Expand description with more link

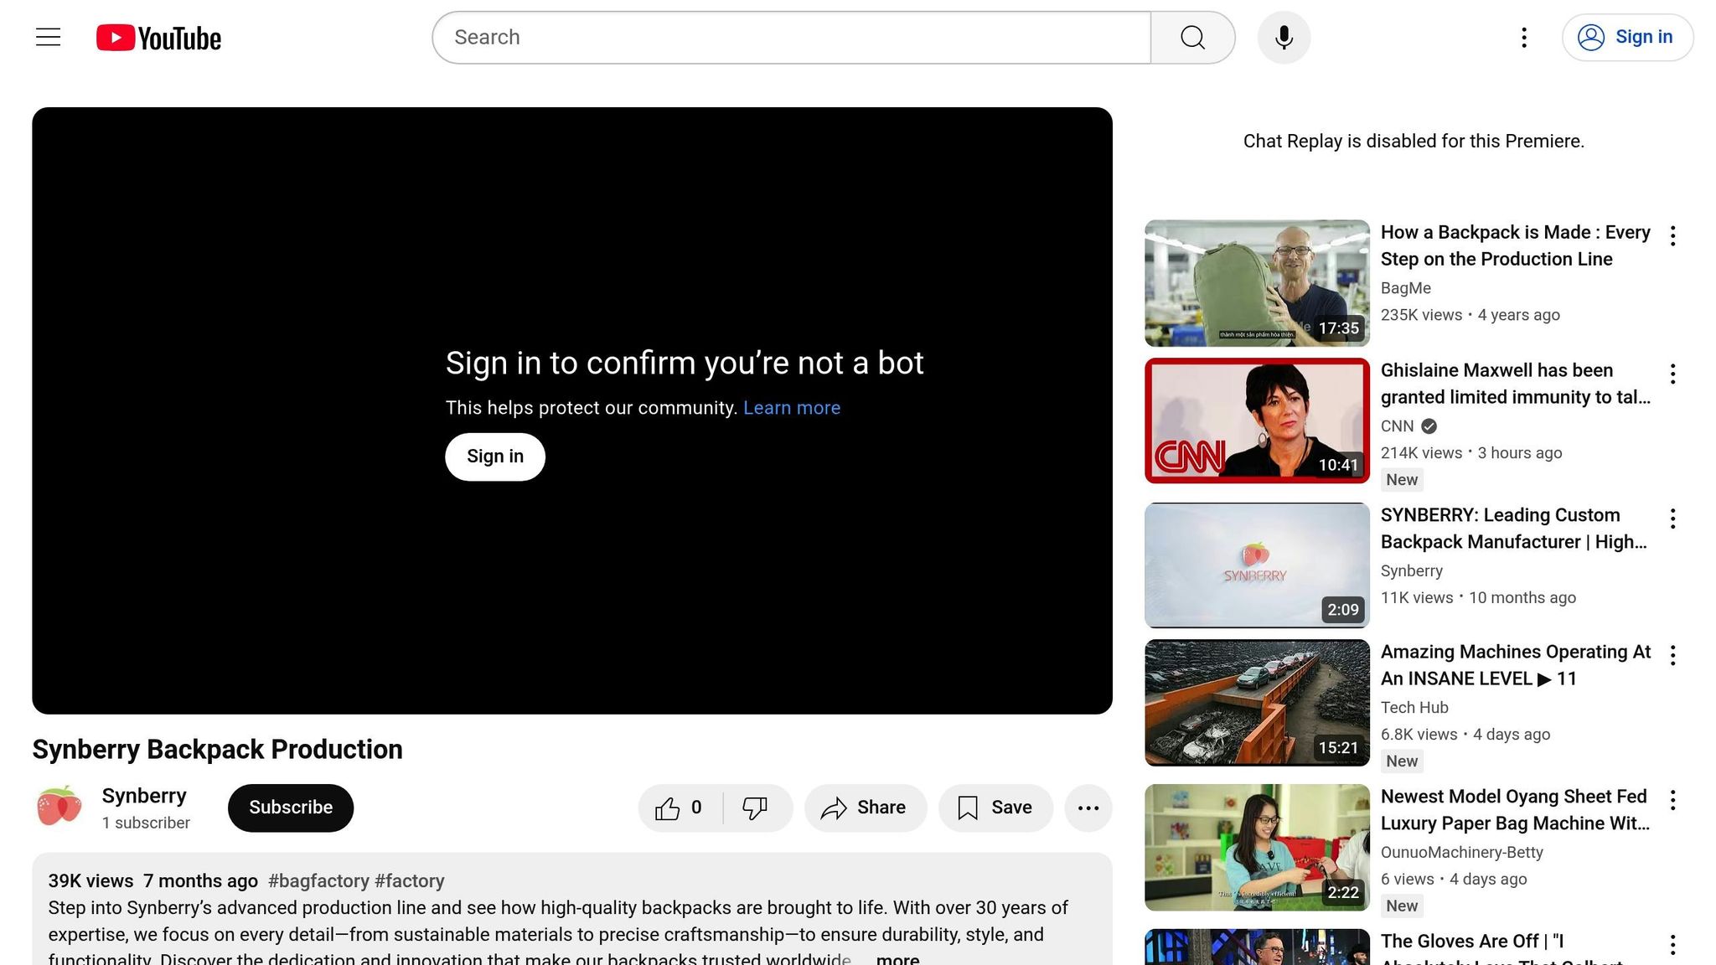[x=897, y=958]
